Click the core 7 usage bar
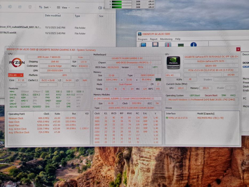The width and height of the screenshot is (249, 187). (x=122, y=7)
